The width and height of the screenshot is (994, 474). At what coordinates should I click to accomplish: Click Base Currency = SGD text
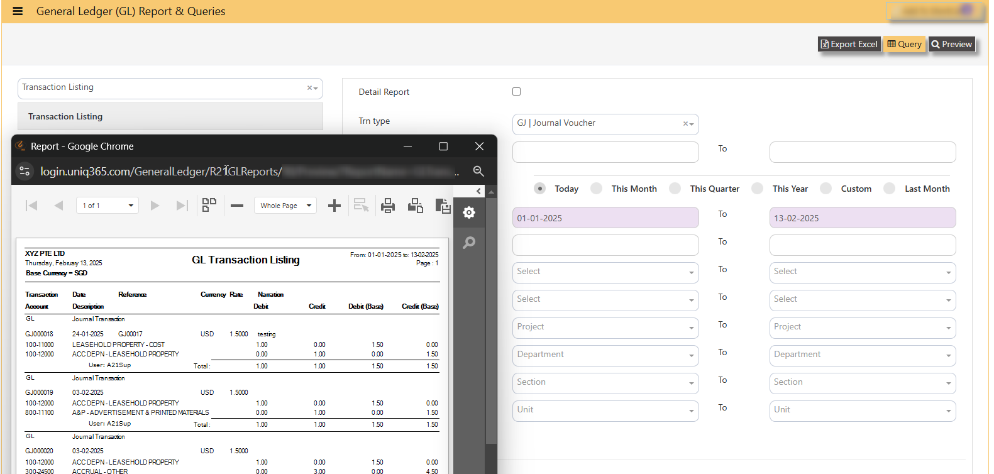point(57,273)
